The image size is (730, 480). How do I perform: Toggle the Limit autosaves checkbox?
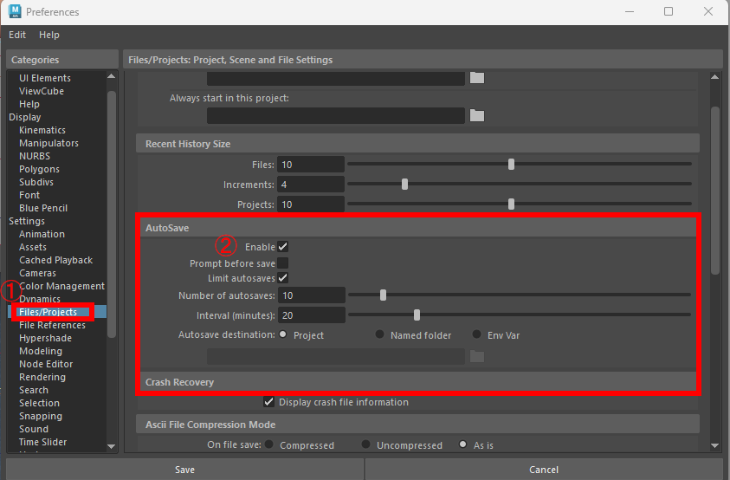pos(283,278)
